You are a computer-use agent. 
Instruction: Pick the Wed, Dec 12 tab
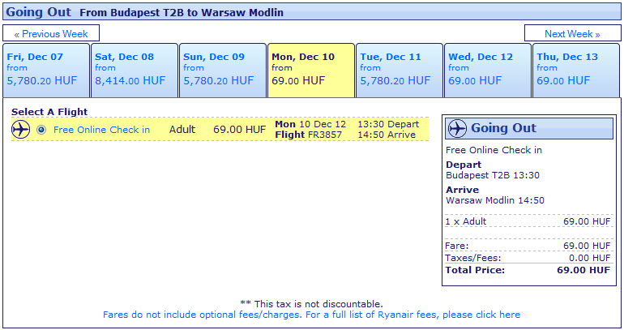488,70
